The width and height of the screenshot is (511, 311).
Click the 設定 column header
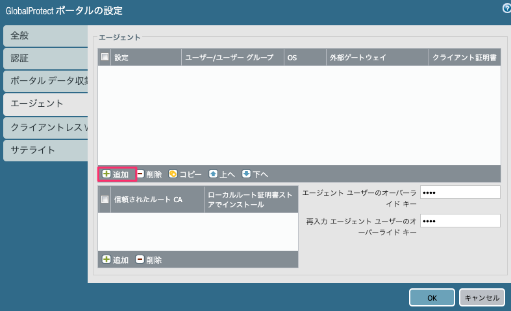(x=146, y=58)
